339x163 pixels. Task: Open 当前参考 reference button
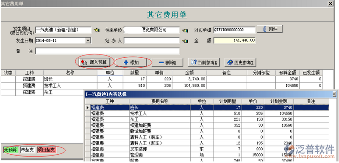(x=204, y=62)
